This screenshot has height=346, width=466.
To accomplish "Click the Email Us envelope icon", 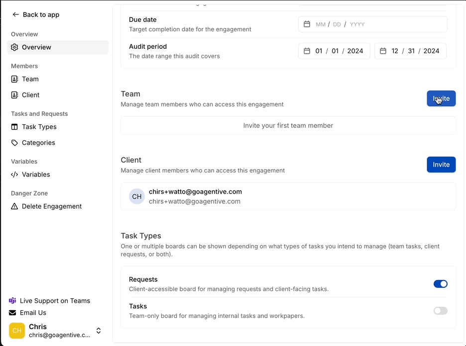I will (12, 313).
